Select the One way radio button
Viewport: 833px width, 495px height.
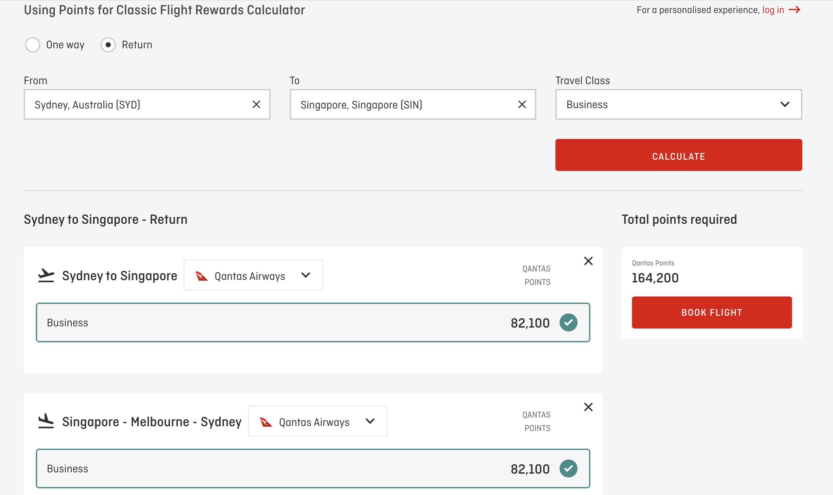coord(33,45)
